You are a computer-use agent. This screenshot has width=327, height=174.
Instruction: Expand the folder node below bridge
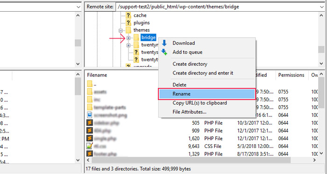click(128, 45)
